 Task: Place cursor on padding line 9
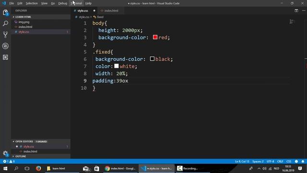point(110,81)
